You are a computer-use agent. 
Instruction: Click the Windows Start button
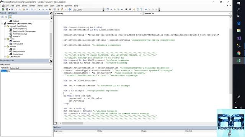coord(238,3)
